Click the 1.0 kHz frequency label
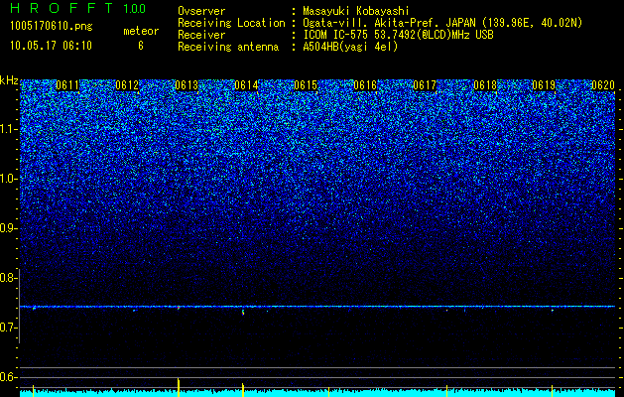Image resolution: width=624 pixels, height=397 pixels. pos(8,179)
